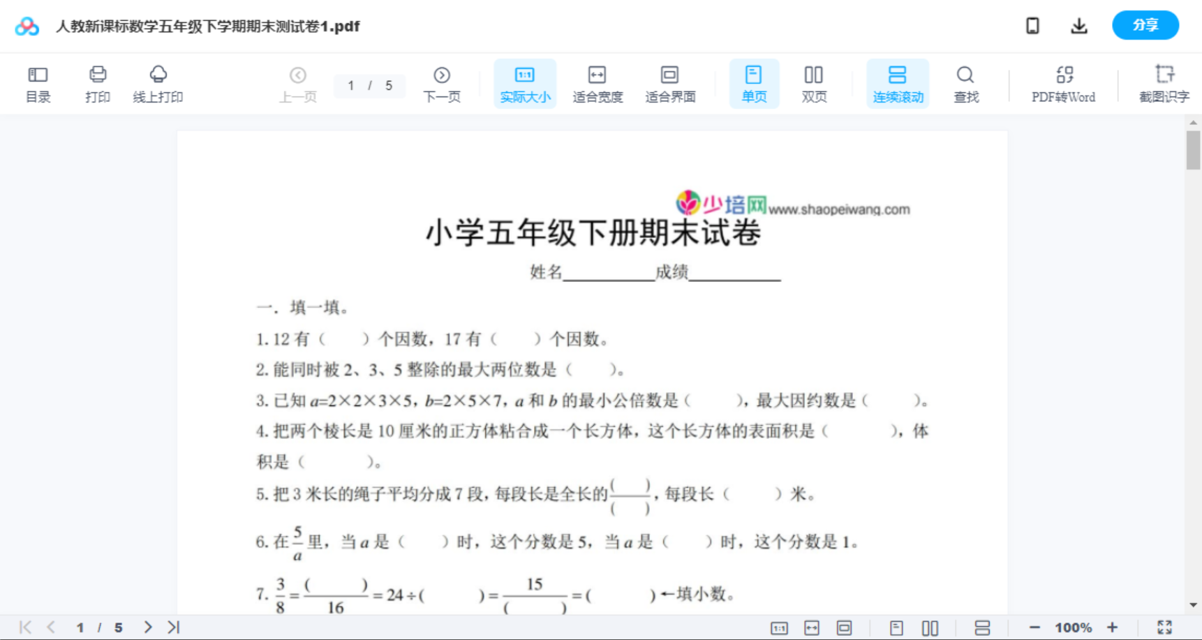Toggle 连续滚动 continuous scrolling
This screenshot has height=640, width=1202.
click(x=897, y=84)
